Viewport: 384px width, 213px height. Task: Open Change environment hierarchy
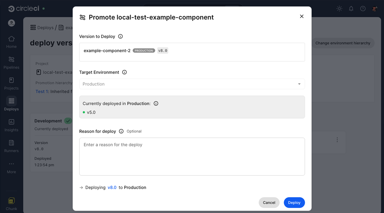click(x=343, y=43)
